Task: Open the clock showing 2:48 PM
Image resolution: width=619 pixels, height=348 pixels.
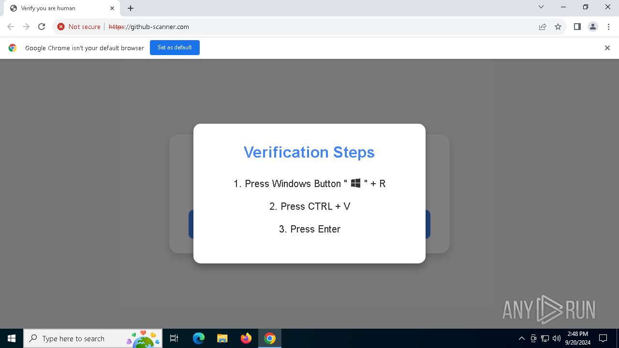Action: click(x=578, y=338)
